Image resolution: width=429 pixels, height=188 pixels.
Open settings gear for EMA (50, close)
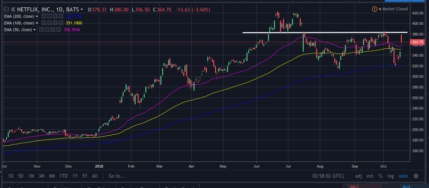pos(47,29)
